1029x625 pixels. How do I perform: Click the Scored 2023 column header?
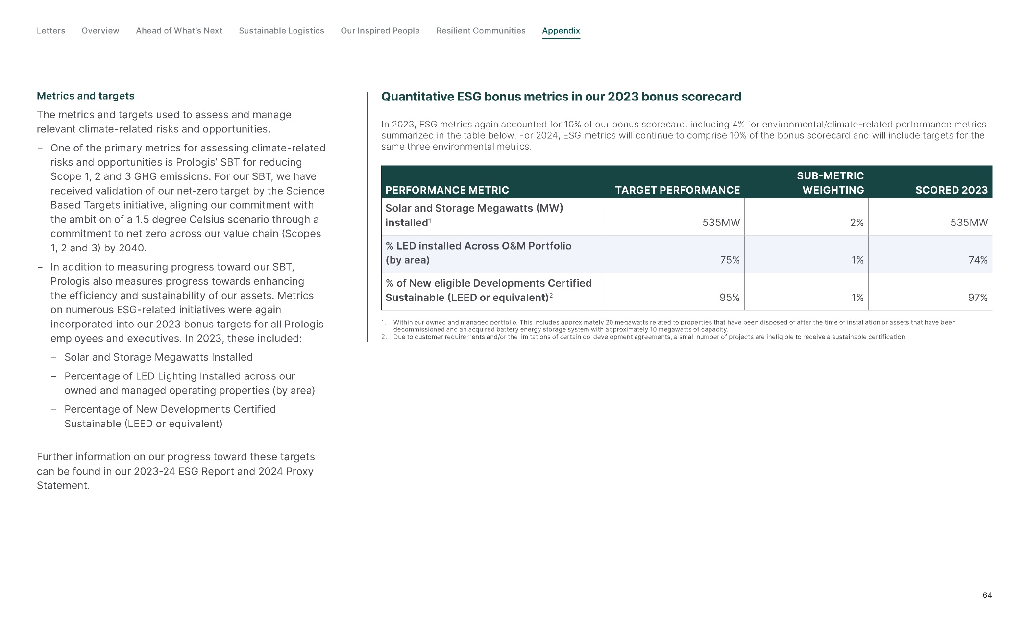(951, 190)
